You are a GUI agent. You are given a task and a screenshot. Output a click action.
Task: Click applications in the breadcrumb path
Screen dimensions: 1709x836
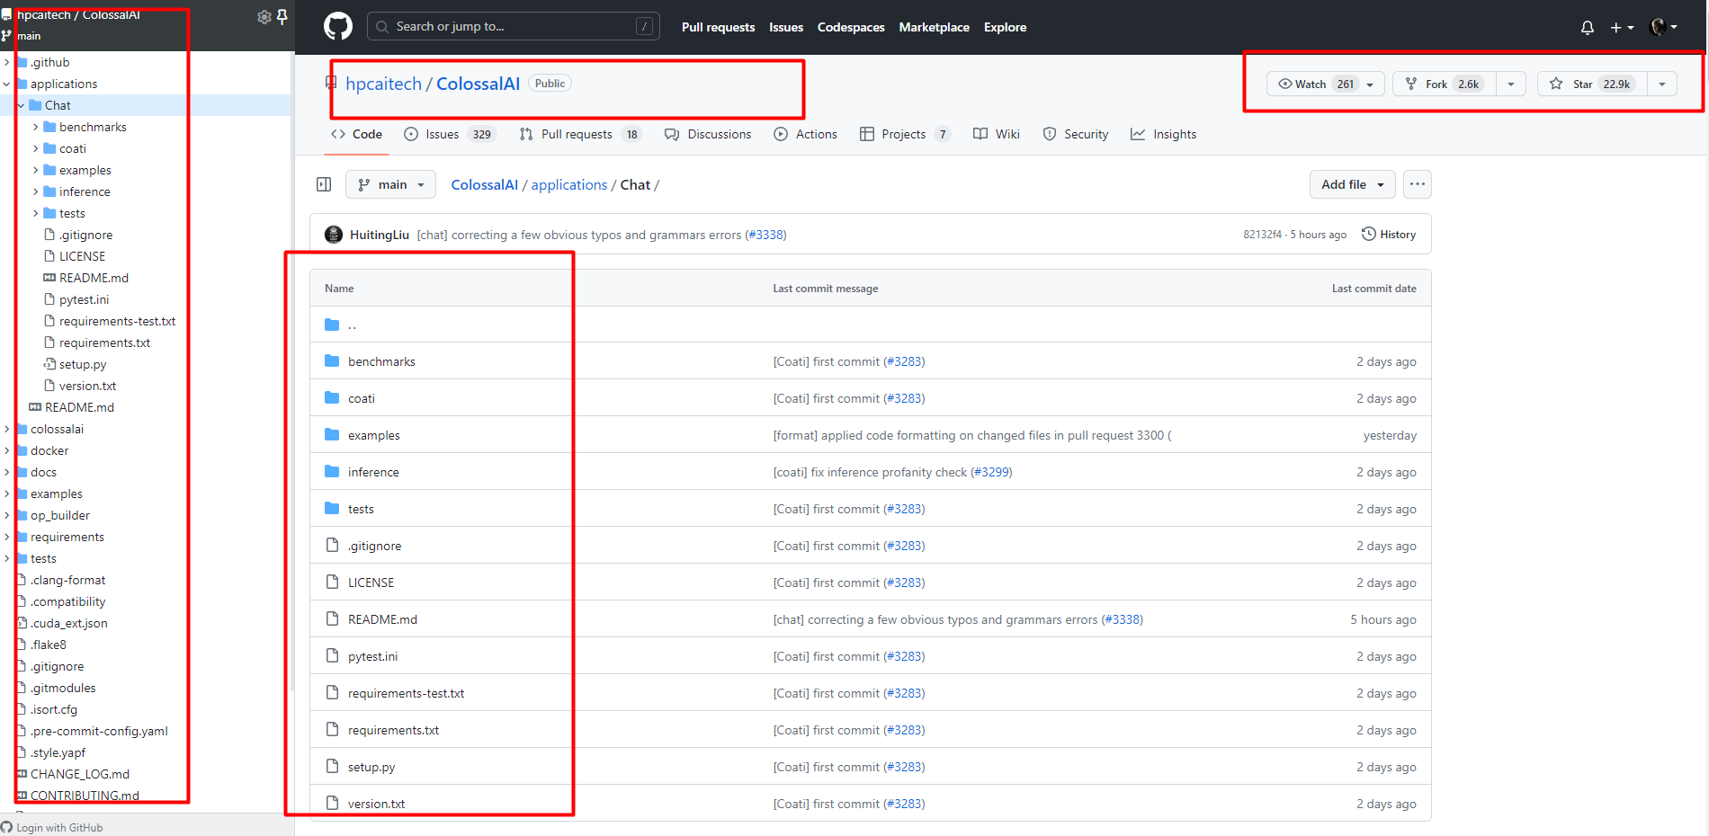tap(569, 184)
